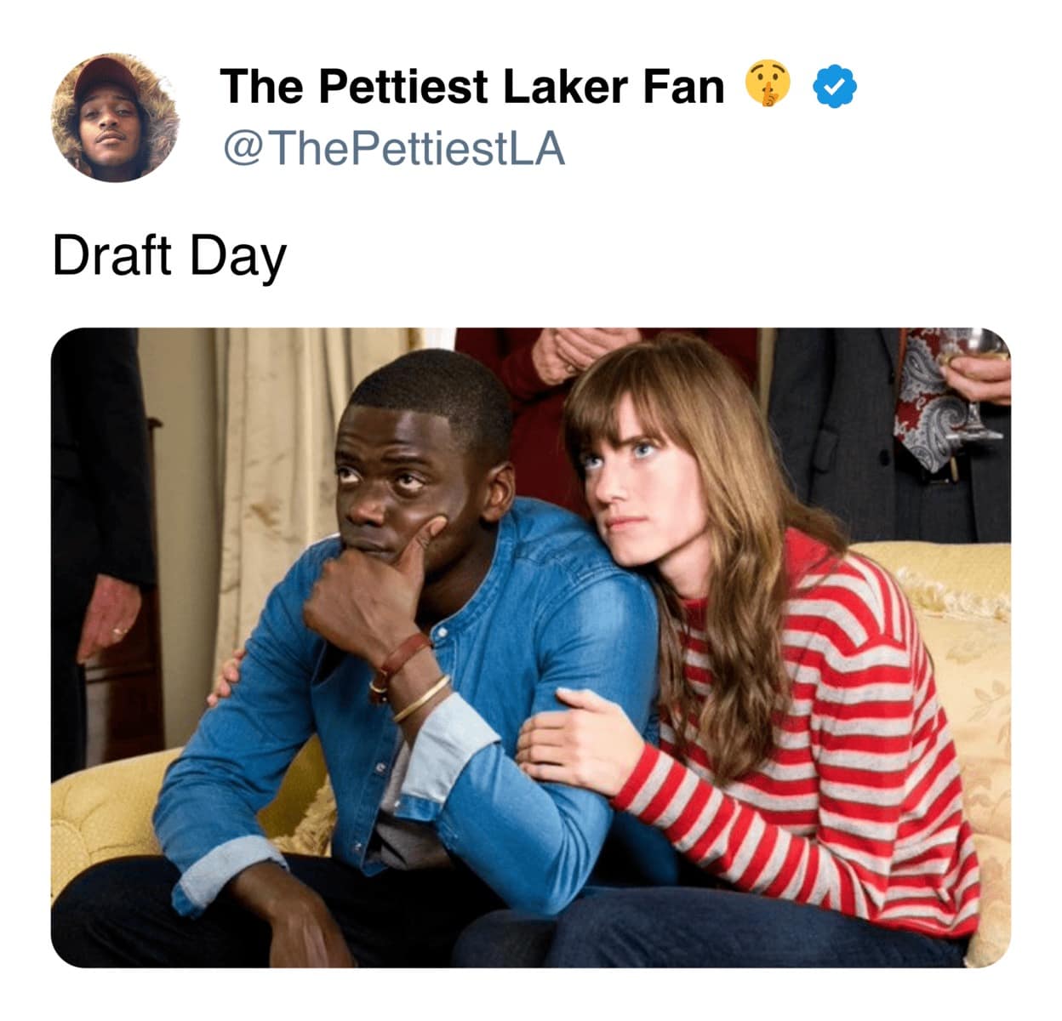Click the shushing face emoji in the name
The height and width of the screenshot is (1021, 1062).
point(768,86)
